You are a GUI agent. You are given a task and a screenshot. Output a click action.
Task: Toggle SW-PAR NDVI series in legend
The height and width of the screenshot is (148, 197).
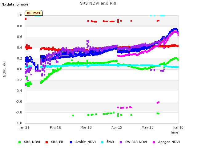click(x=133, y=142)
